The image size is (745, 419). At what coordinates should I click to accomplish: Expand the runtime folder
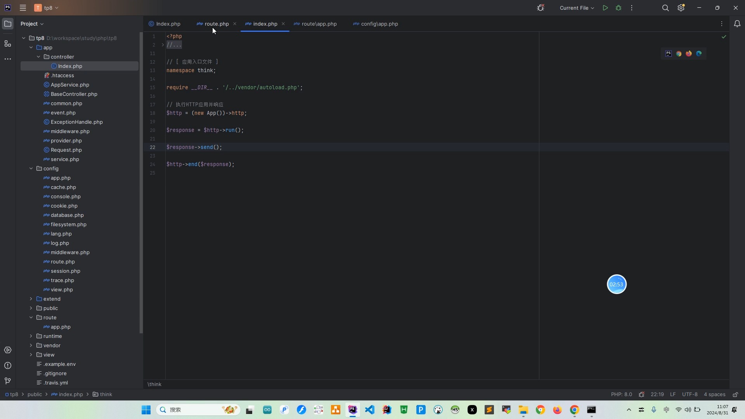pos(31,336)
